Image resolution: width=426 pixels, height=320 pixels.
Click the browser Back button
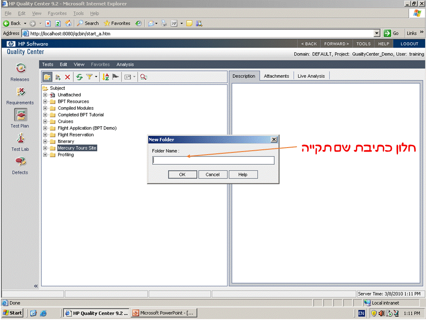(x=12, y=24)
